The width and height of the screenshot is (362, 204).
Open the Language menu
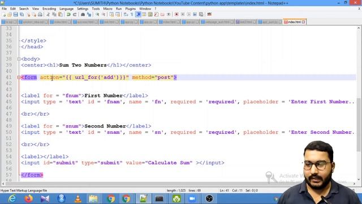point(66,8)
